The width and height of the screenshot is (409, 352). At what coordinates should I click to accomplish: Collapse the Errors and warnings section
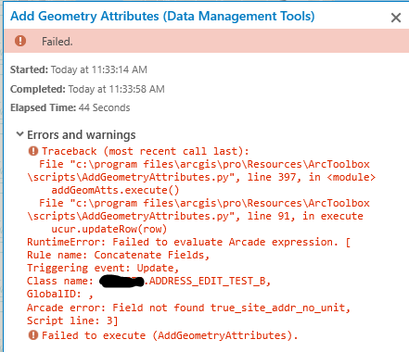coord(19,134)
